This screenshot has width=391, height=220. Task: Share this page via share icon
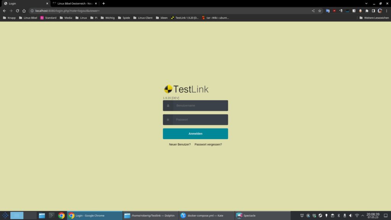[x=313, y=11]
